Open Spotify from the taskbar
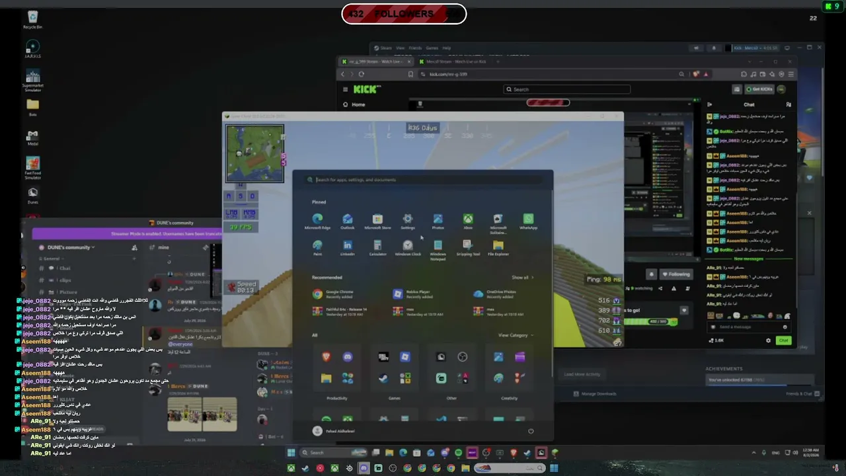This screenshot has width=846, height=476. pyautogui.click(x=458, y=453)
